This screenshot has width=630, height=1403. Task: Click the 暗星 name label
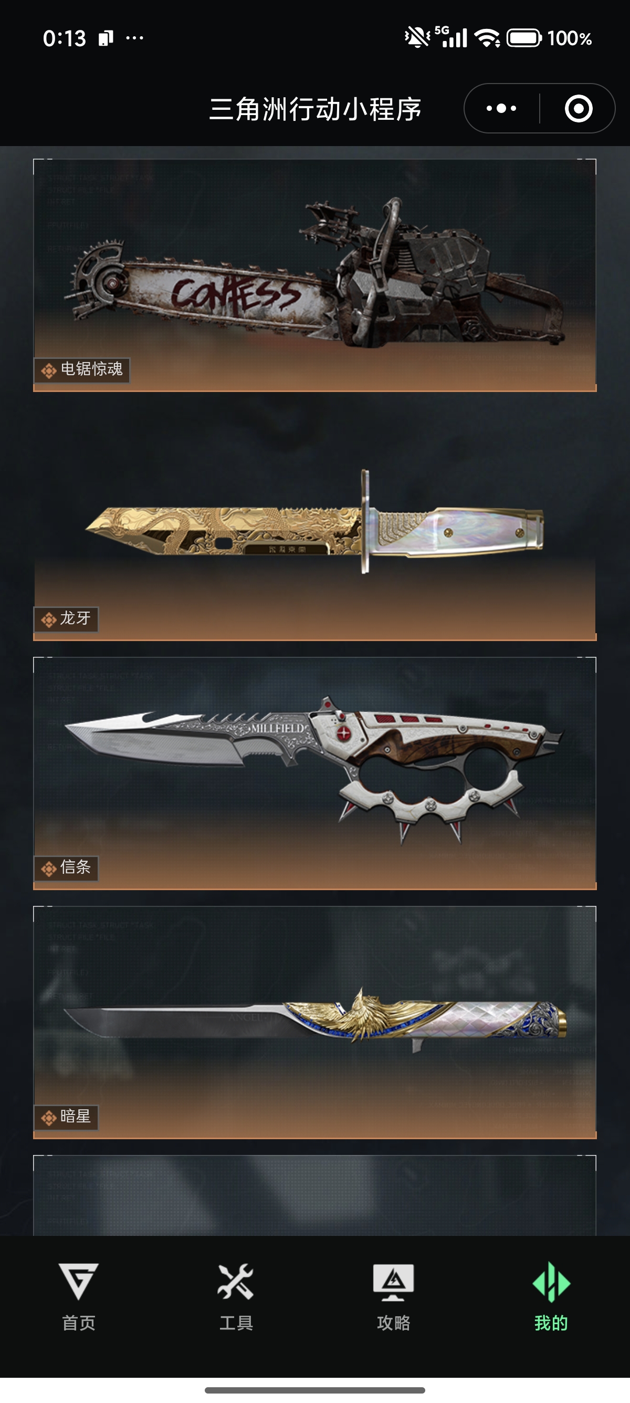[75, 1117]
